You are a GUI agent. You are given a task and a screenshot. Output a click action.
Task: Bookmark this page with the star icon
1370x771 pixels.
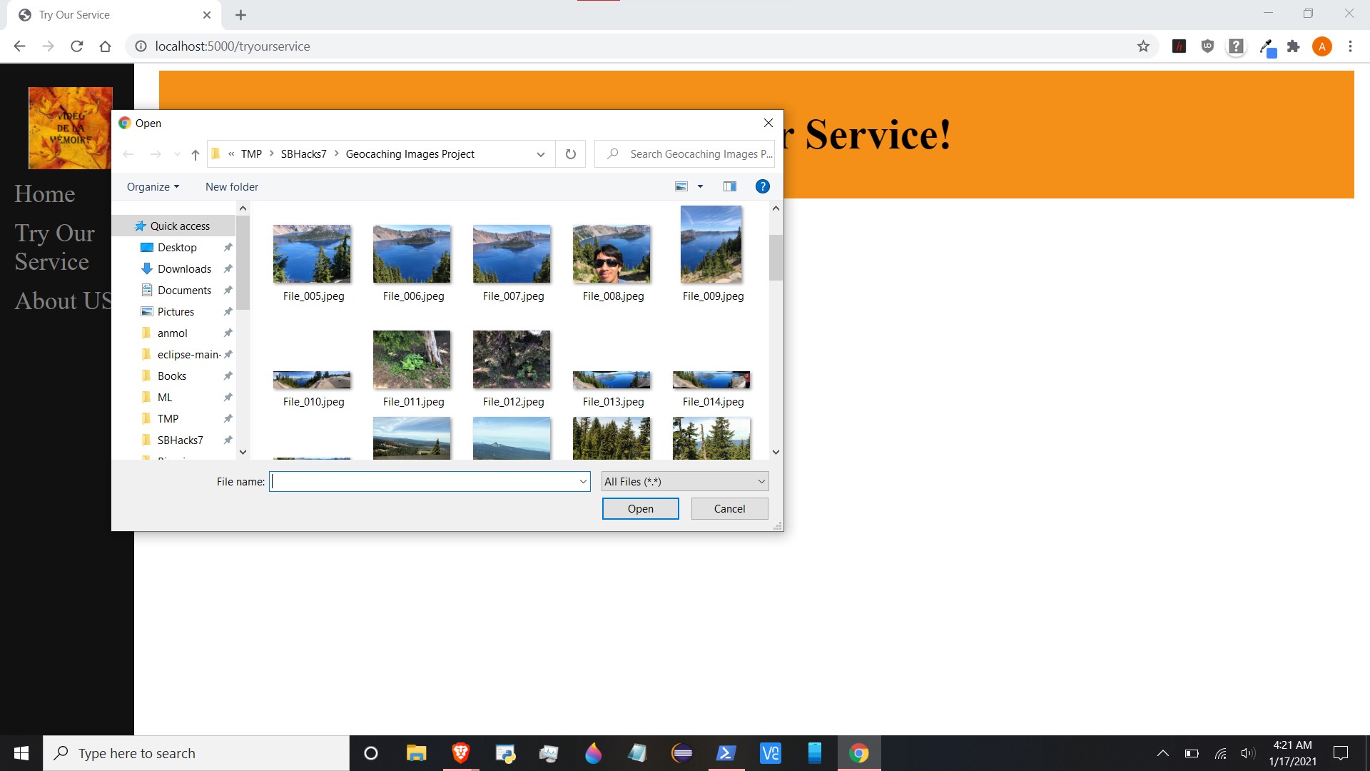pyautogui.click(x=1143, y=46)
